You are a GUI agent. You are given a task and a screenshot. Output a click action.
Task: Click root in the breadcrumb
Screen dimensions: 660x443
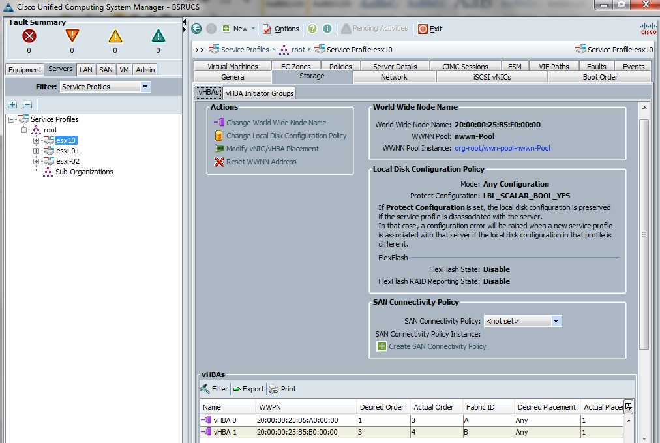(298, 50)
